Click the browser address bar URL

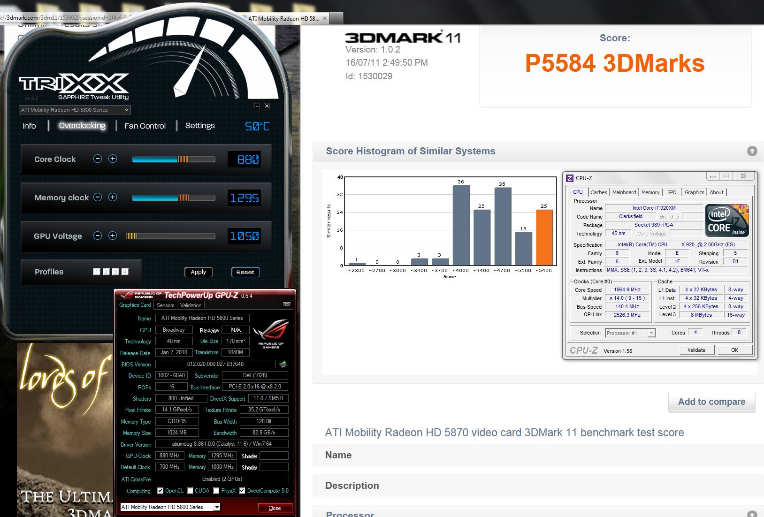(66, 18)
